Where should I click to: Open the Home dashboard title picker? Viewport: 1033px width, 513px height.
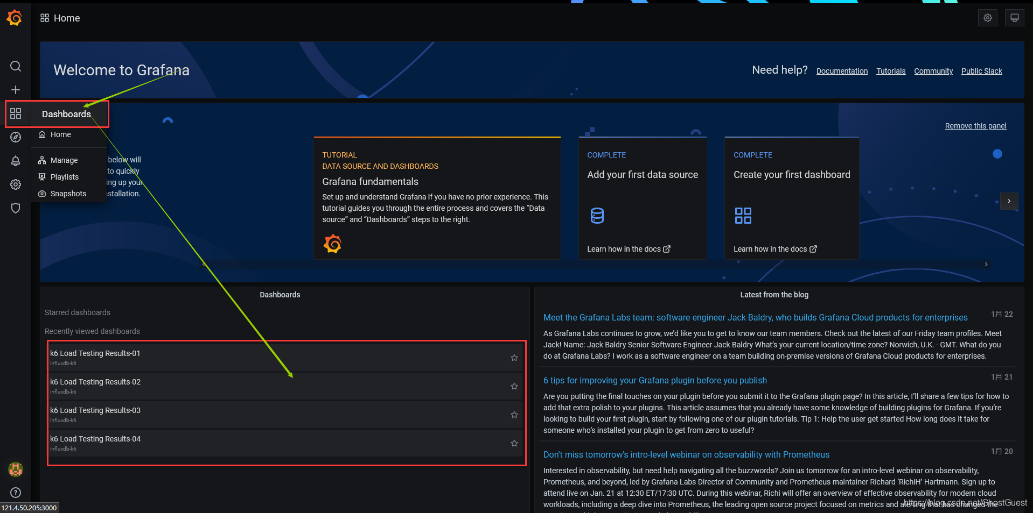67,18
